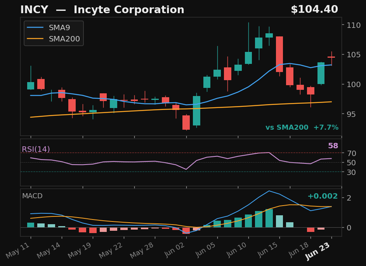Click the red MACD histogram bar at Jun 18

pyautogui.click(x=310, y=230)
